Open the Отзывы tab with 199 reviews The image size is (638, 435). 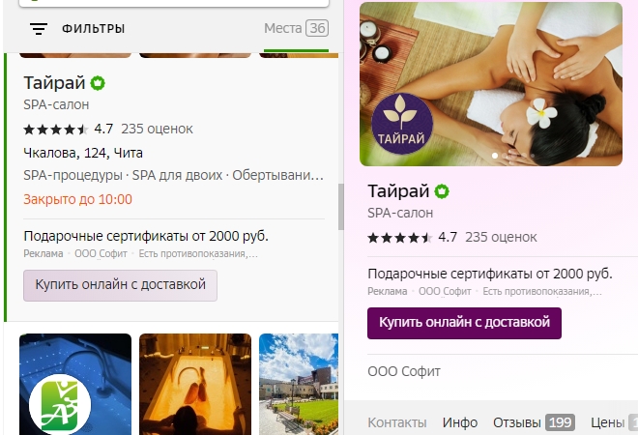[x=534, y=422]
